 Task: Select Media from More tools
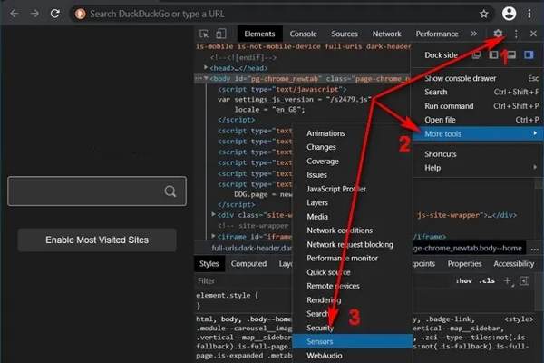pos(353,216)
